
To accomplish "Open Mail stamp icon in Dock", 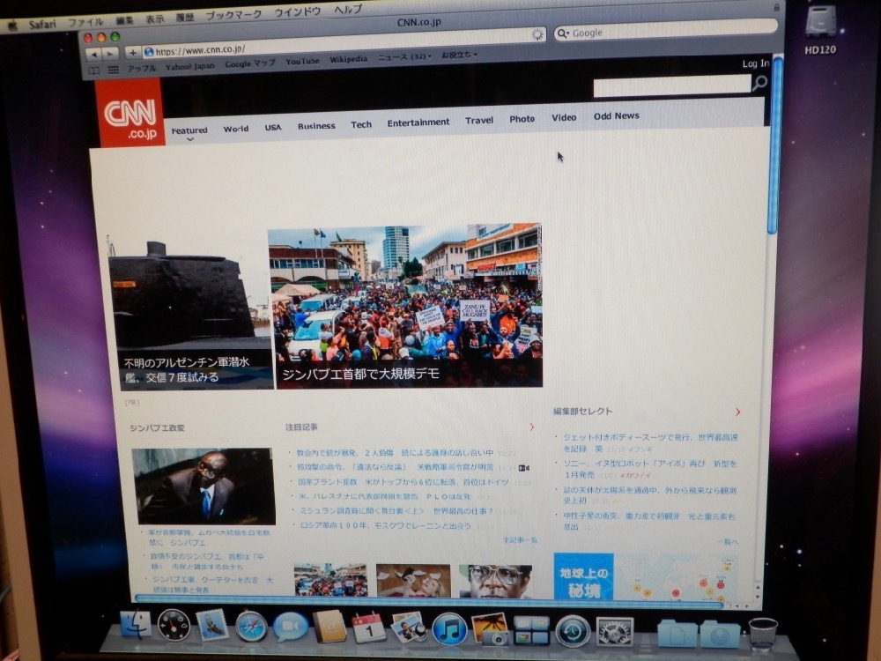I will click(x=212, y=625).
